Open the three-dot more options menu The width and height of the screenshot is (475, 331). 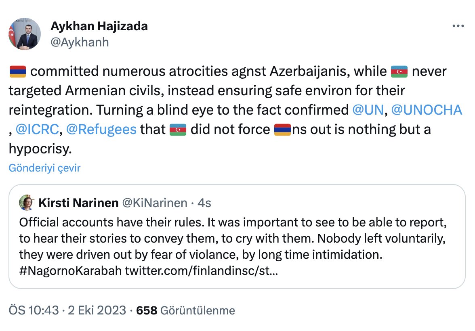tap(458, 26)
